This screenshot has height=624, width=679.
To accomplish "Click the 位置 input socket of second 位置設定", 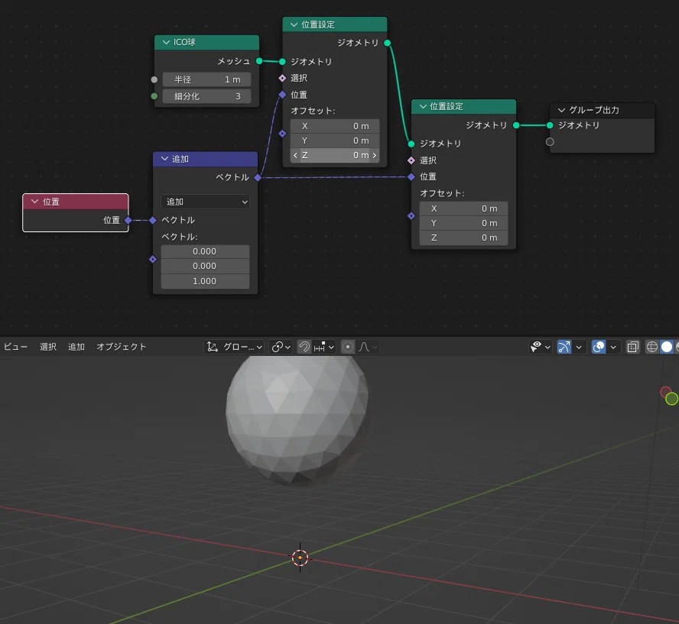I will tap(411, 176).
